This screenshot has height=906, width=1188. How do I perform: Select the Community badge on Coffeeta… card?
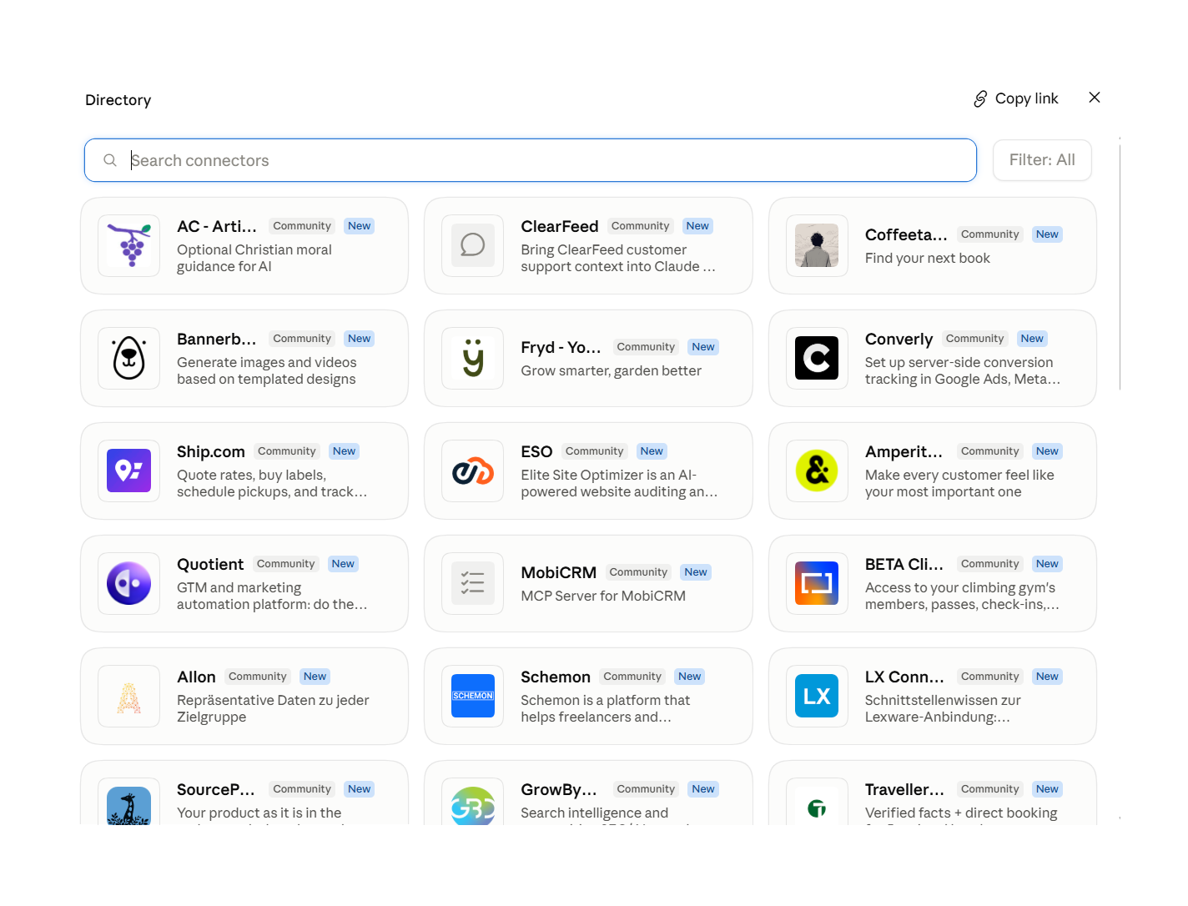[x=989, y=234]
